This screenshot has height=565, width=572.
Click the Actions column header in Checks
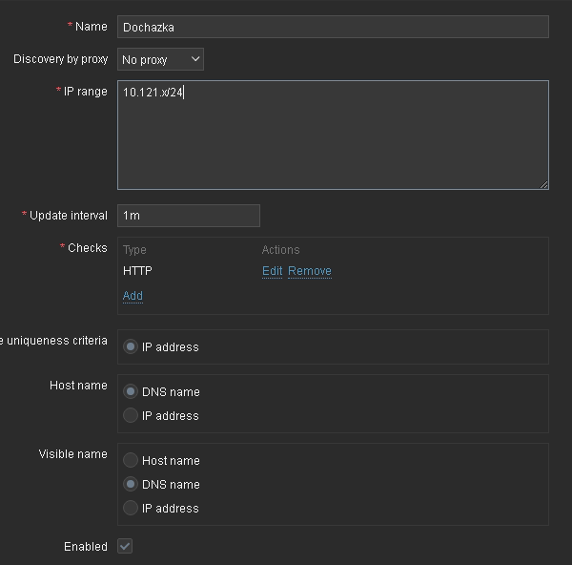coord(280,250)
